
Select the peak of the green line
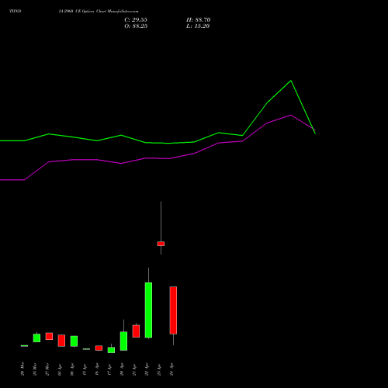pyautogui.click(x=291, y=81)
